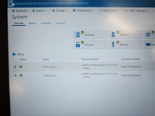Click the Basic Management header label
The height and width of the screenshot is (116, 155).
click(77, 3)
